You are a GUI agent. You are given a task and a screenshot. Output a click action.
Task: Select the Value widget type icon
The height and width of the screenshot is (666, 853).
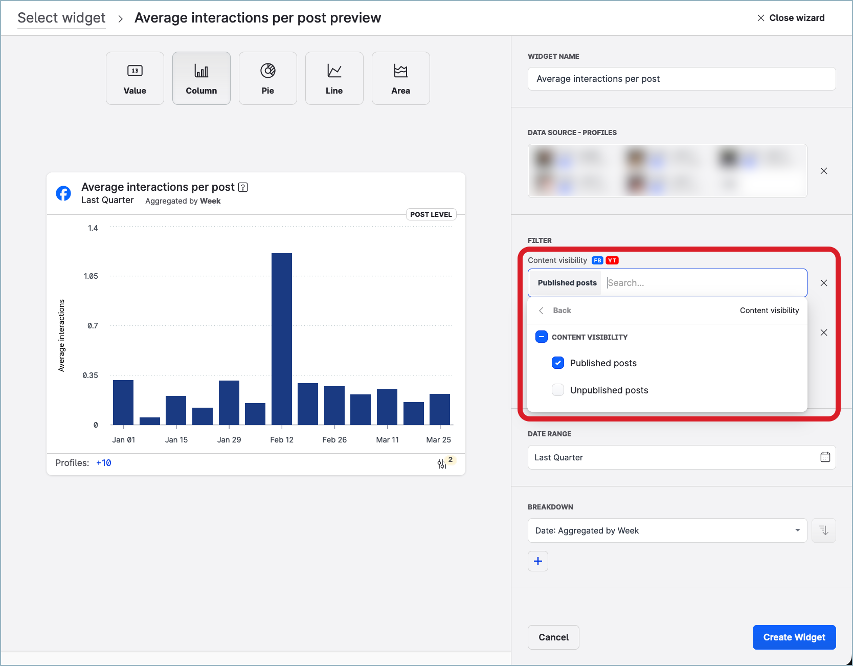point(134,78)
